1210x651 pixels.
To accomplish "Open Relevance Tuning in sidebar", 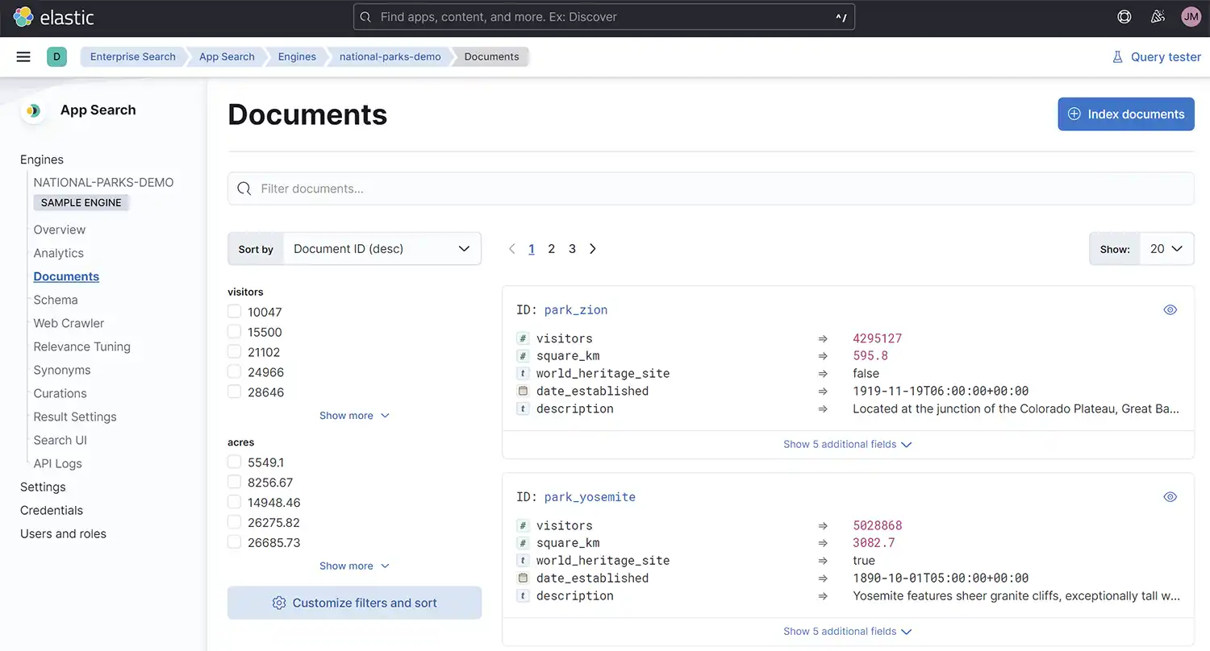I will click(x=81, y=346).
